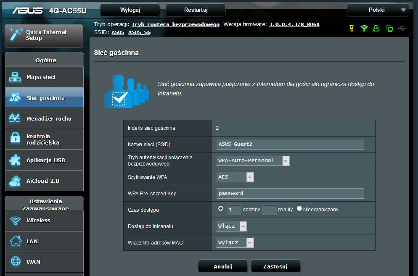Click the LAN house icon
Viewport: 418px width, 276px height.
tap(16, 241)
